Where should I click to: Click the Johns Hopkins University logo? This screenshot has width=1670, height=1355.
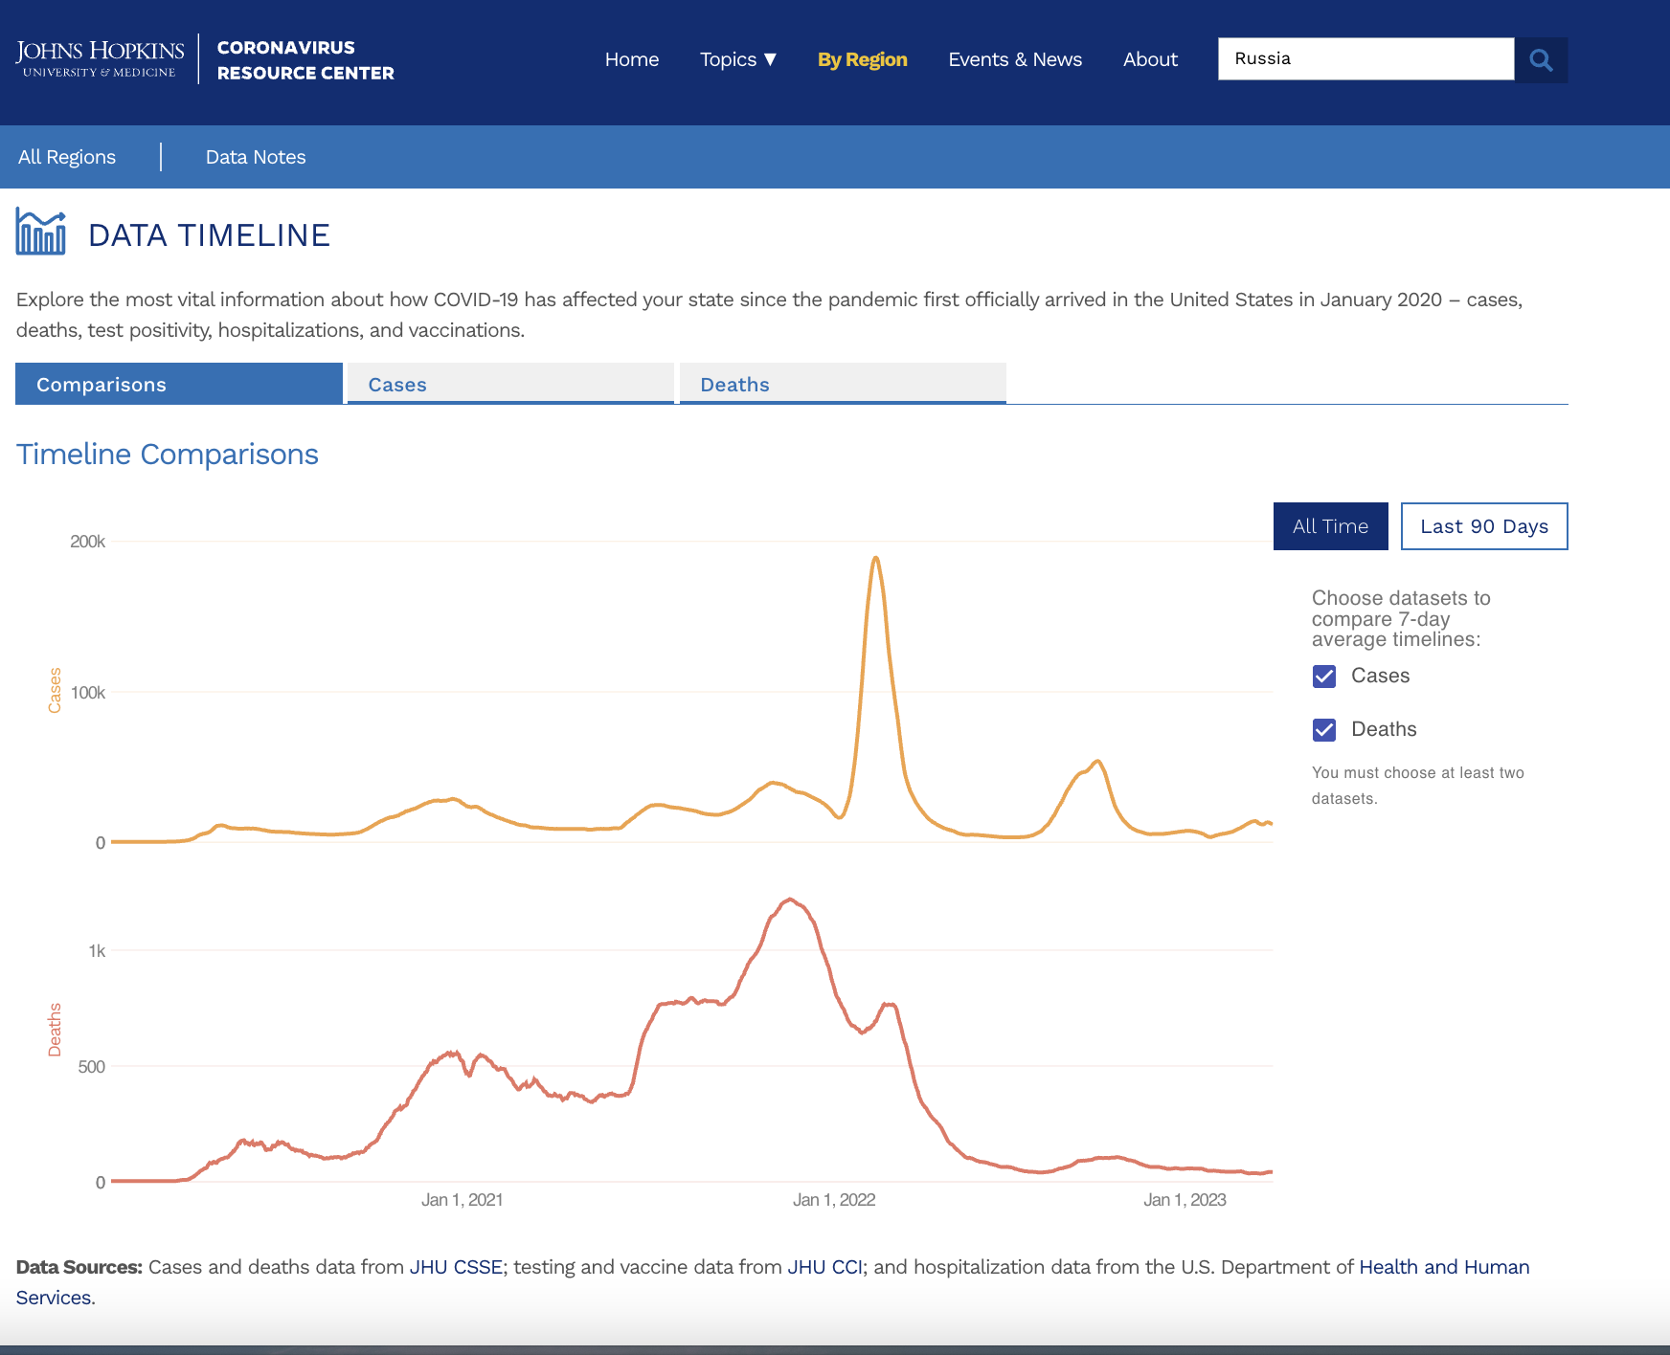coord(101,58)
